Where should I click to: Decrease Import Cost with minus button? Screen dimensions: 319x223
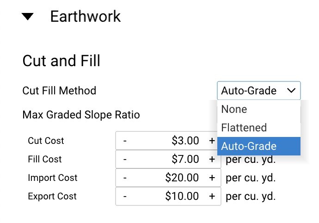pyautogui.click(x=125, y=178)
